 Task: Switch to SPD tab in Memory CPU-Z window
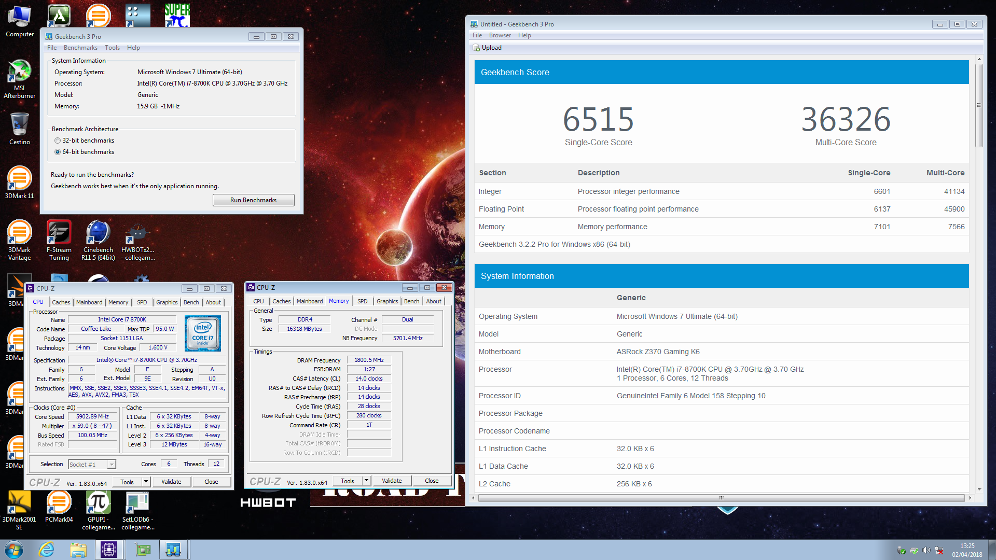pos(363,301)
